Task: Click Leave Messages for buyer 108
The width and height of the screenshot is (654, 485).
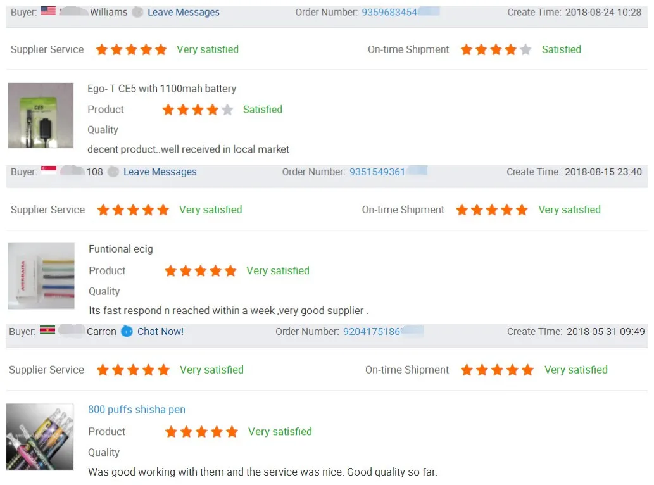Action: click(160, 171)
